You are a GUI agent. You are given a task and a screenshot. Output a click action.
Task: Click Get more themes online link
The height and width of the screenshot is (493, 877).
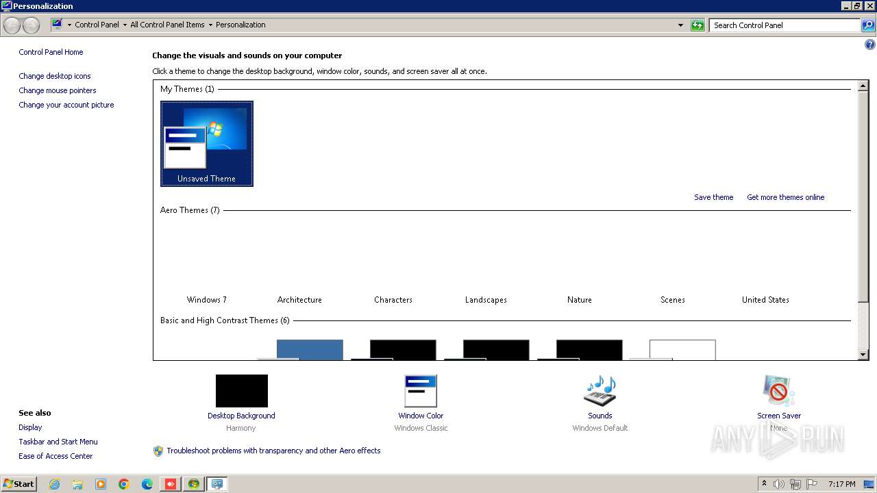tap(785, 197)
